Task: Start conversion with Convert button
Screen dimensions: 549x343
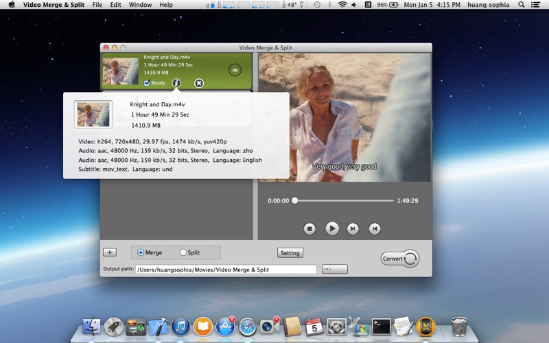Action: tap(400, 259)
